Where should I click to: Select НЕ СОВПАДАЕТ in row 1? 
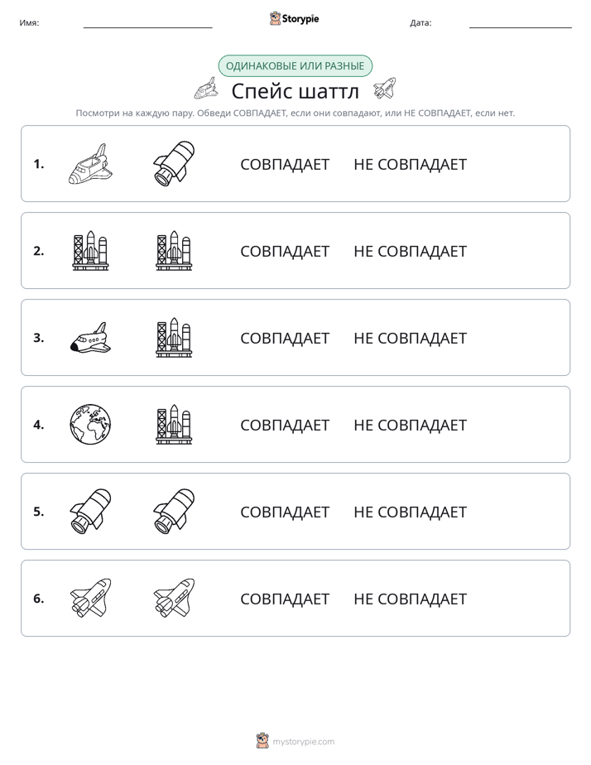click(410, 165)
